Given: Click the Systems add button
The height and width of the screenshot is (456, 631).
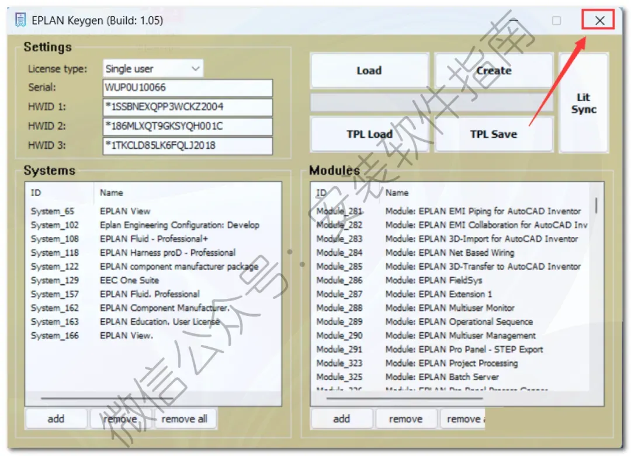Looking at the screenshot, I should (56, 419).
